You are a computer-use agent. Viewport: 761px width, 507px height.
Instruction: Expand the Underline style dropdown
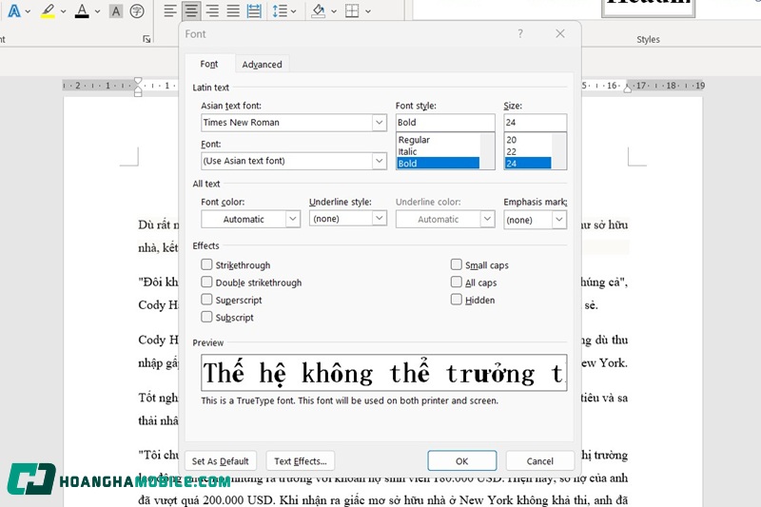[347, 219]
